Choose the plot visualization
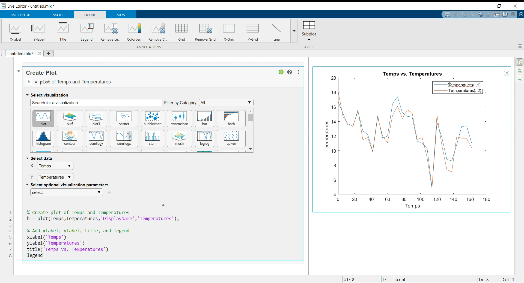The height and width of the screenshot is (283, 524). click(43, 119)
